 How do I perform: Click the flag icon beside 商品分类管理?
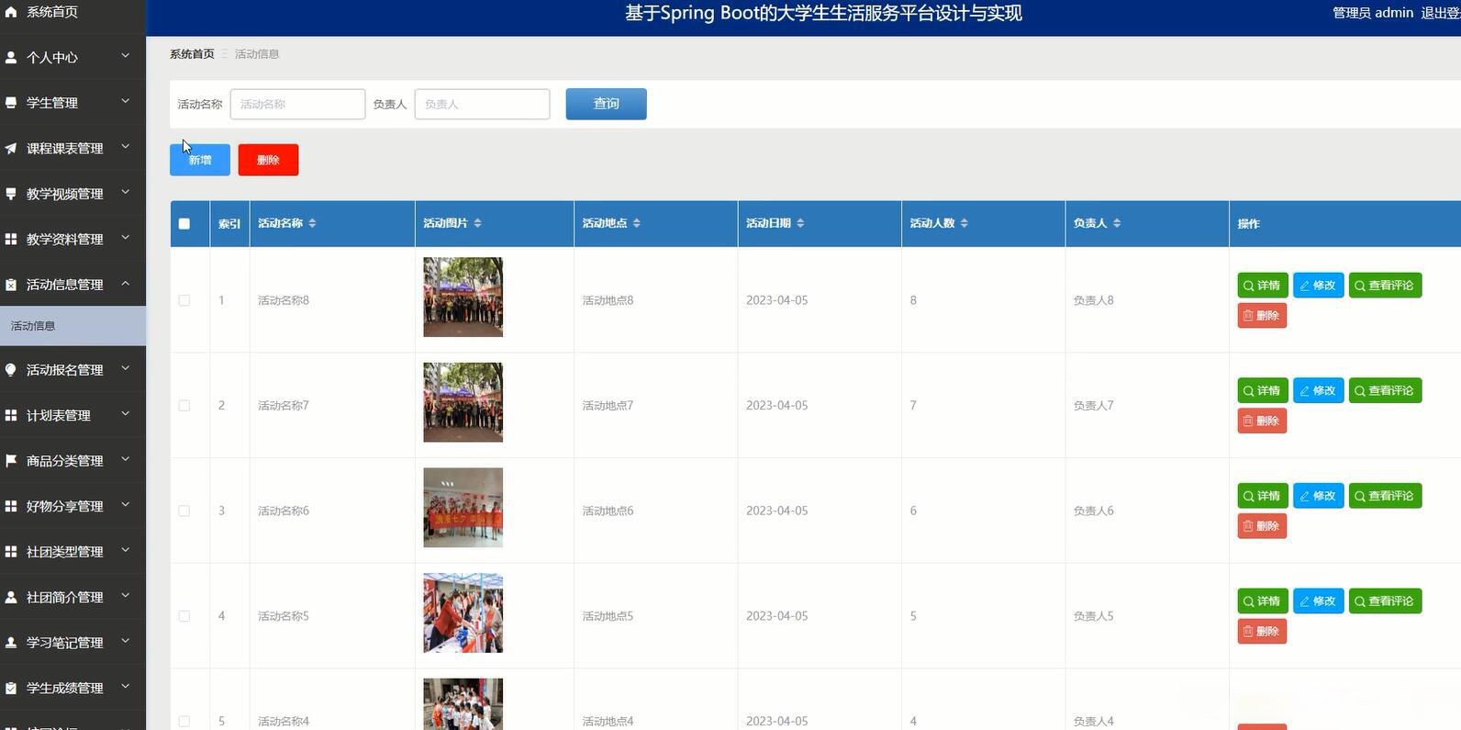11,461
